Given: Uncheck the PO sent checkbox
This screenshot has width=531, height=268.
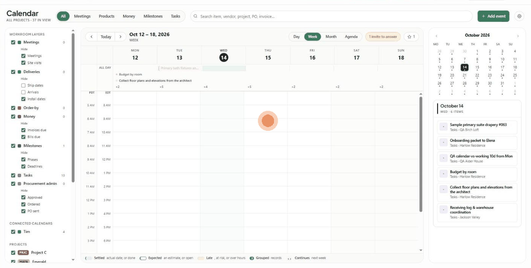Looking at the screenshot, I should click(23, 211).
